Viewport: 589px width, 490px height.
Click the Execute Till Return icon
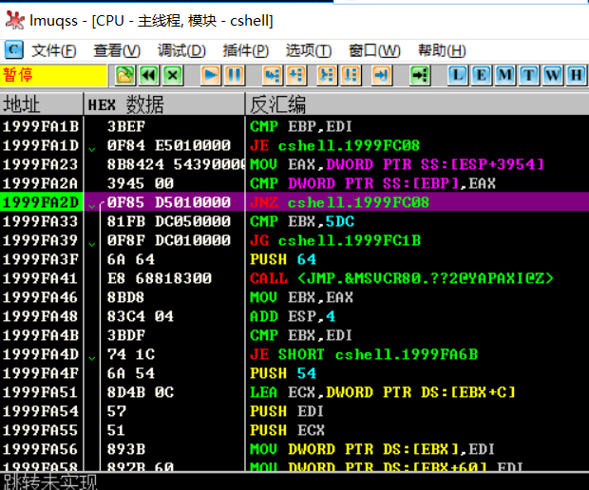(382, 75)
